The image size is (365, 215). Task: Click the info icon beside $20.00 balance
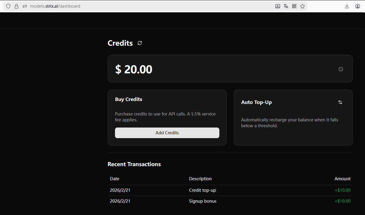(x=341, y=69)
